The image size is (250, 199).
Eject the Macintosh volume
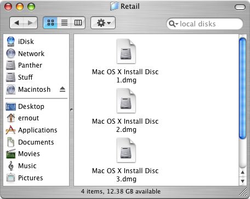pyautogui.click(x=63, y=89)
